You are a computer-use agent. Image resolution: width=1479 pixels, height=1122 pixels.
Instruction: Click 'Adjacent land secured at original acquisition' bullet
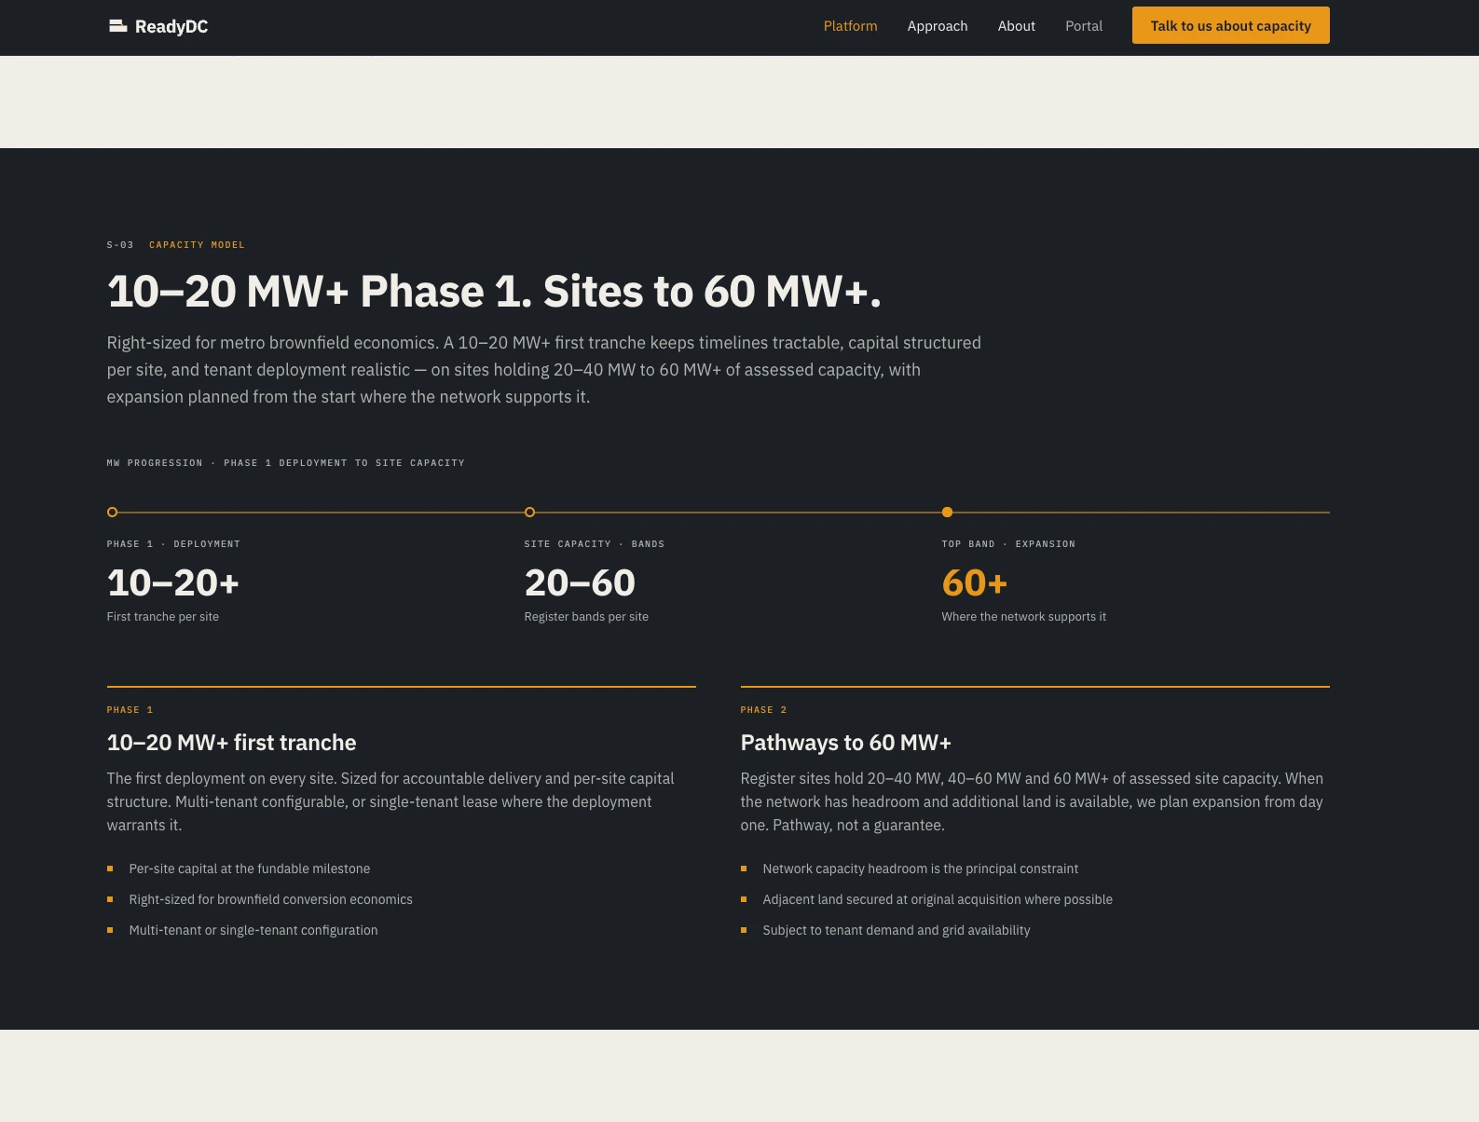938,899
